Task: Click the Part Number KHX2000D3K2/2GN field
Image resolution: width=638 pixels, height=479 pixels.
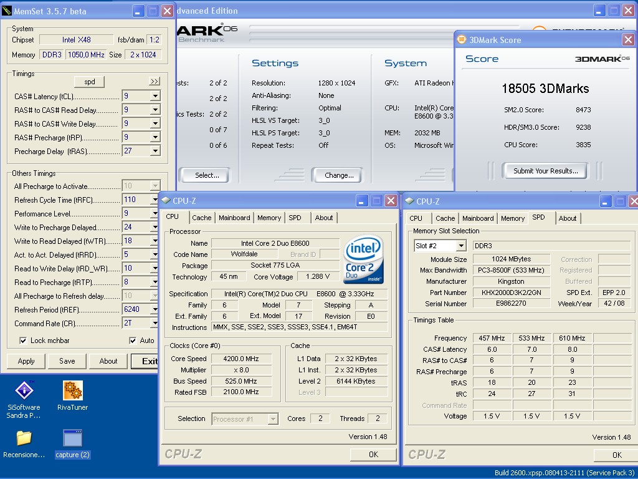Action: point(511,293)
